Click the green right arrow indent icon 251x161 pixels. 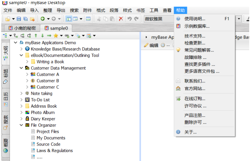[x=49, y=36]
